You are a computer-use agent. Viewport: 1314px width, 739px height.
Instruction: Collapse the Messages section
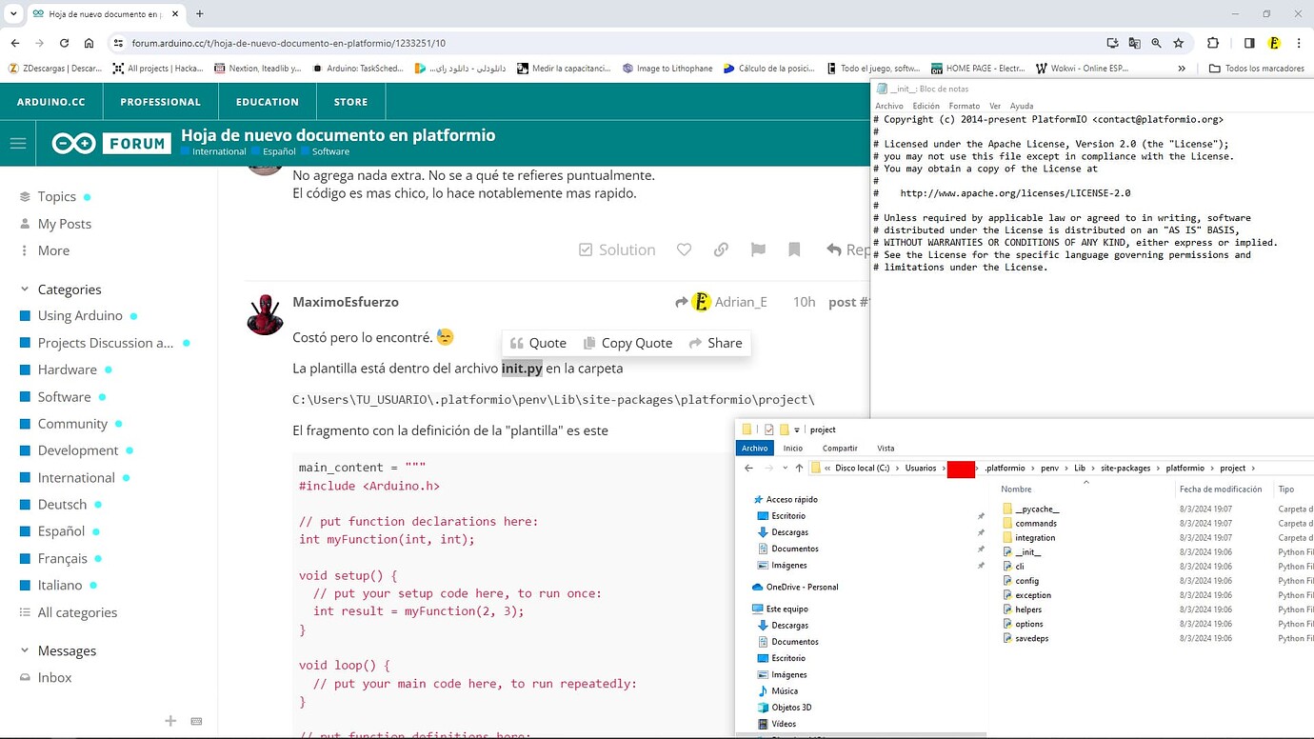click(24, 650)
